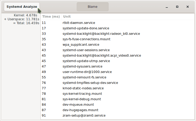
Task: Select systemd-backlight acpi_video0 service row
Action: [x=117, y=56]
